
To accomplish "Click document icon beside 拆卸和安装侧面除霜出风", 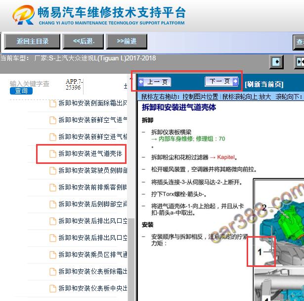I will coord(53,103).
